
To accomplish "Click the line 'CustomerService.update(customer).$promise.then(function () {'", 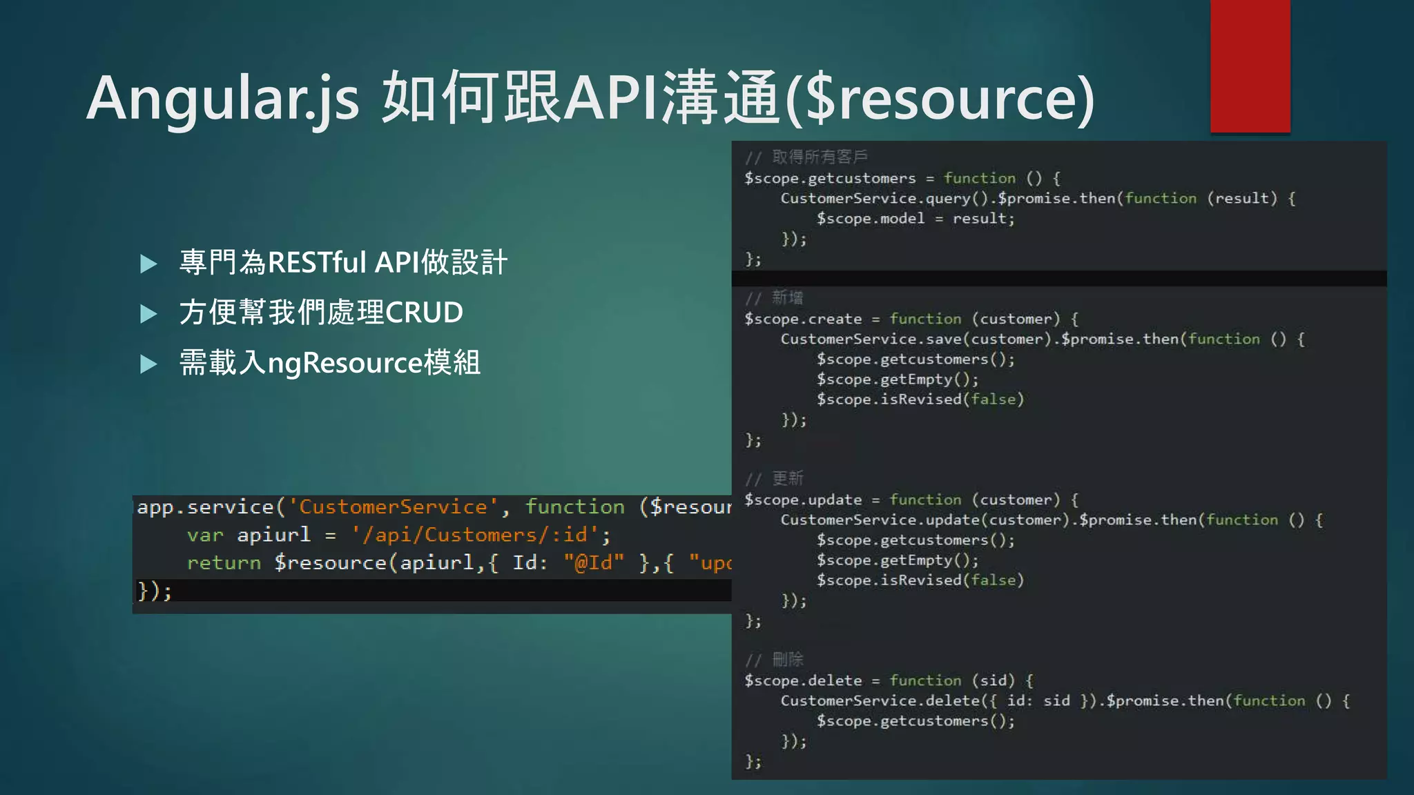I will point(1052,520).
